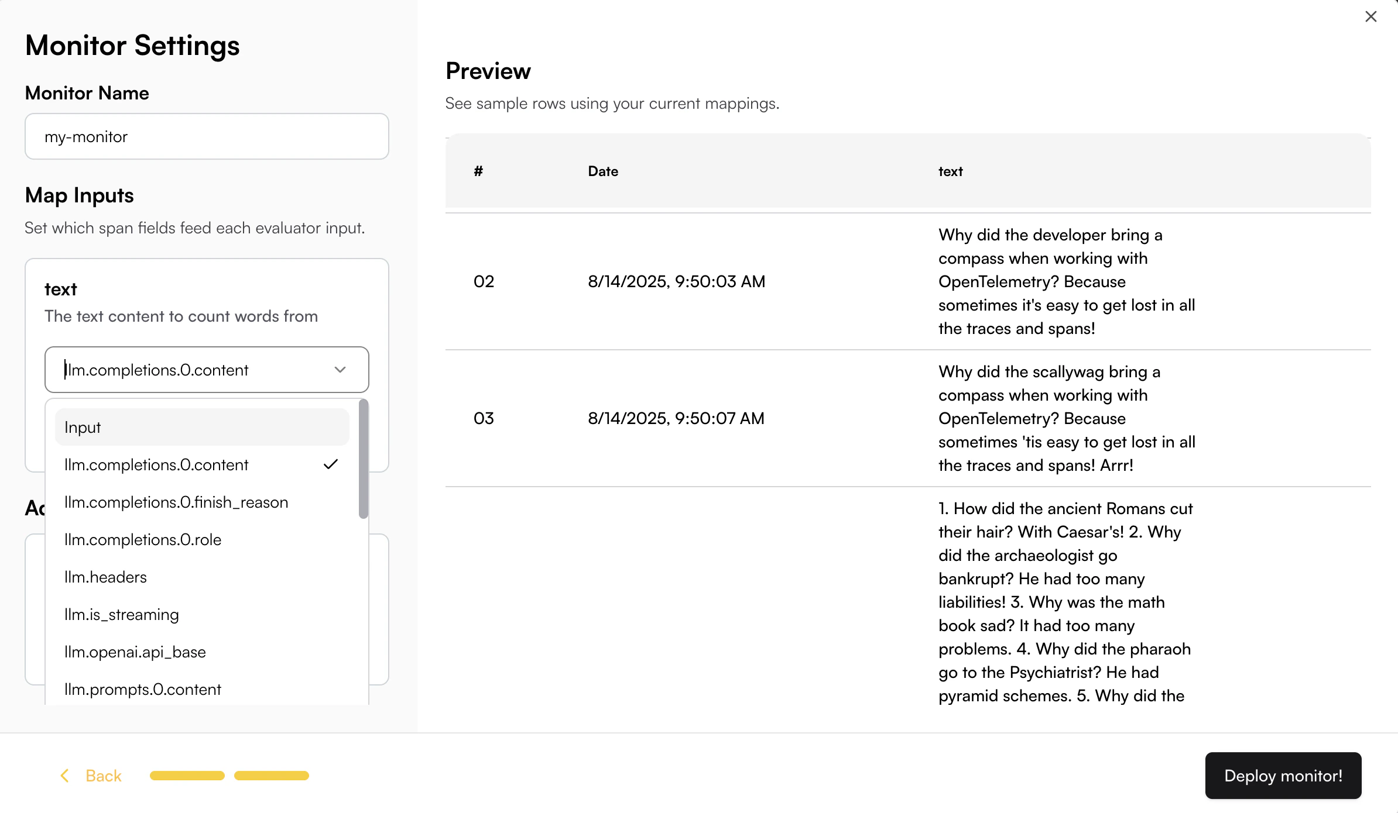Viewport: 1398px width, 813px height.
Task: Close the monitor settings dialog
Action: 1370,16
